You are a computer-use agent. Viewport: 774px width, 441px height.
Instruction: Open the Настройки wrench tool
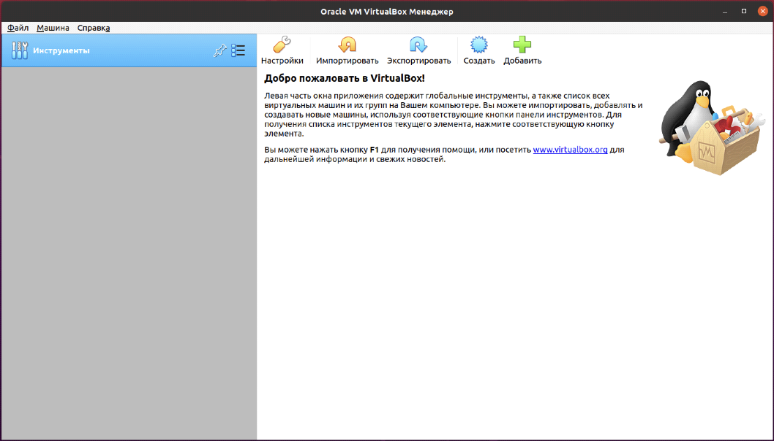pyautogui.click(x=282, y=50)
